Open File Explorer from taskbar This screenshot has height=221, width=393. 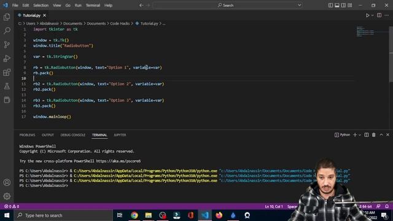click(x=149, y=215)
